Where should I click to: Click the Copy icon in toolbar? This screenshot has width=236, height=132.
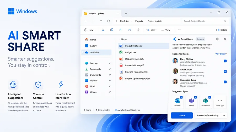(x=112, y=30)
